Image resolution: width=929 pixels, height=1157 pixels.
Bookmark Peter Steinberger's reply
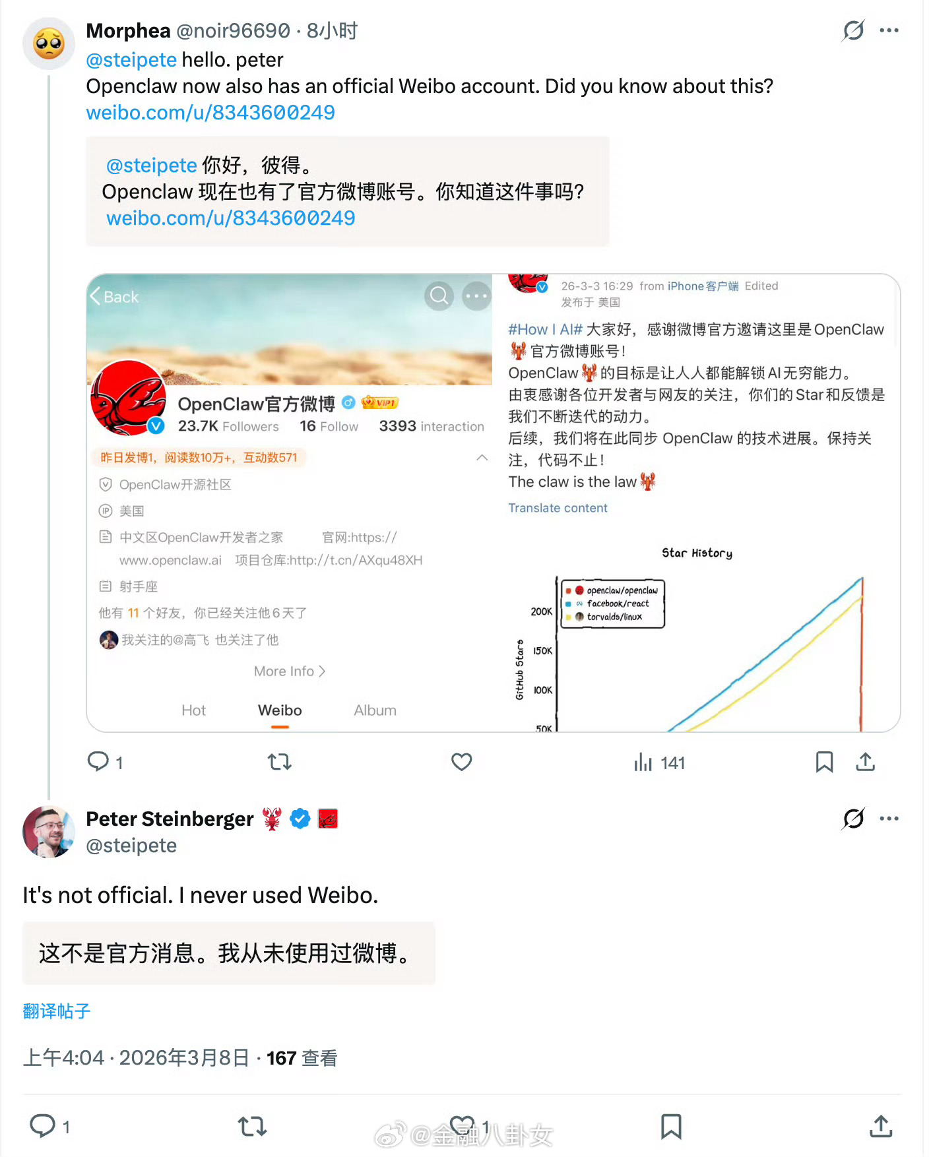click(671, 1127)
